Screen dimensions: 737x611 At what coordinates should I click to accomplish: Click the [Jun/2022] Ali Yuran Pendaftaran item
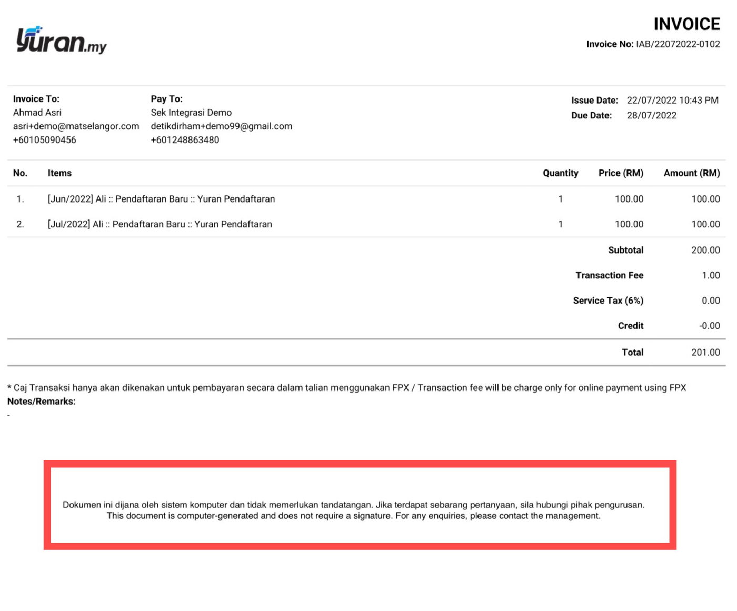(161, 199)
